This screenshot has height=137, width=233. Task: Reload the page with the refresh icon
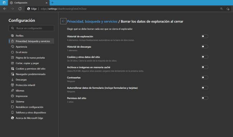click(x=20, y=9)
